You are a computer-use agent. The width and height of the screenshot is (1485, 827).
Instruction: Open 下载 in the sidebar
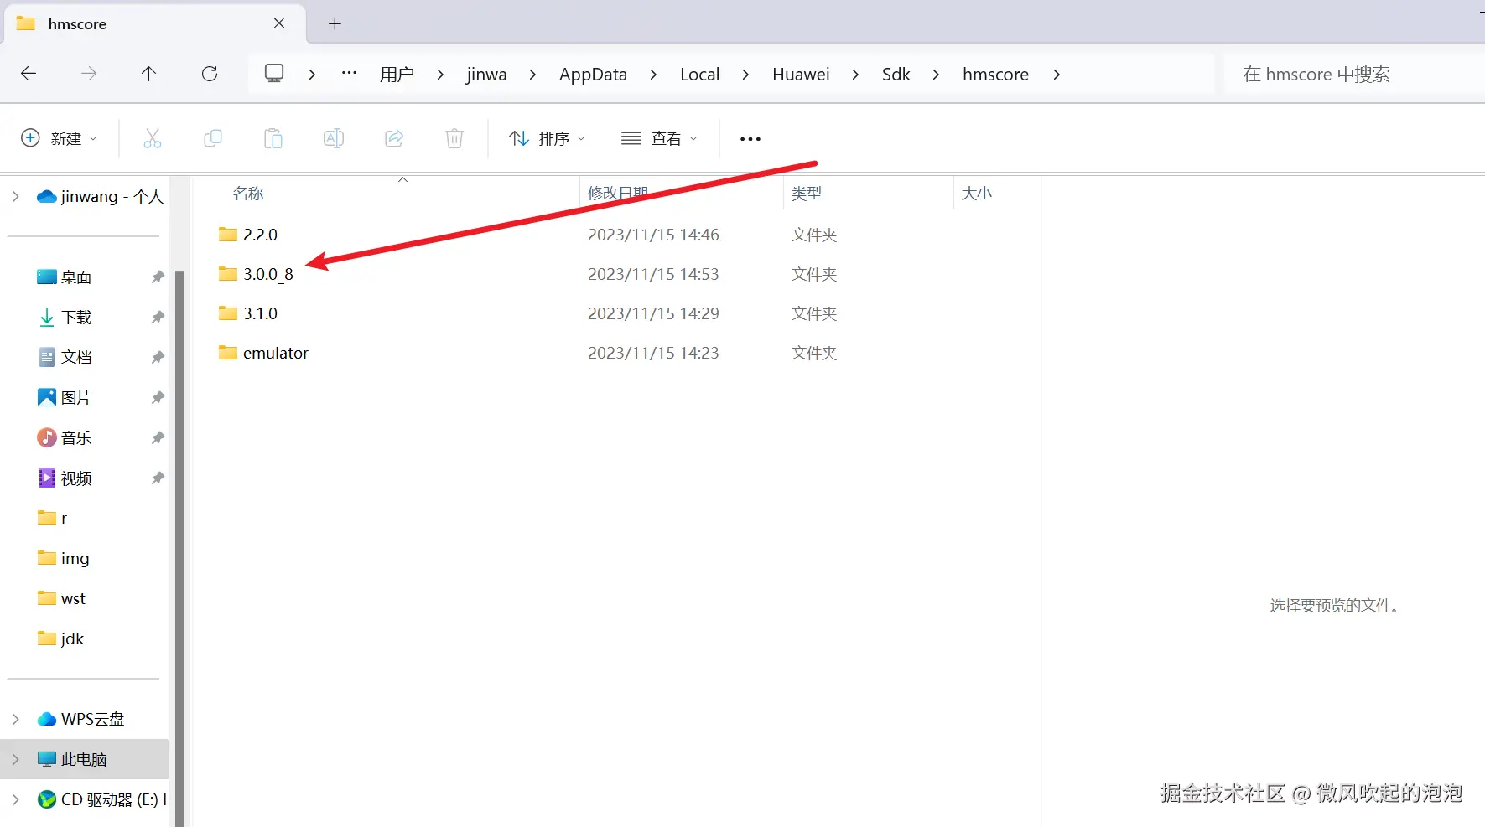click(65, 317)
